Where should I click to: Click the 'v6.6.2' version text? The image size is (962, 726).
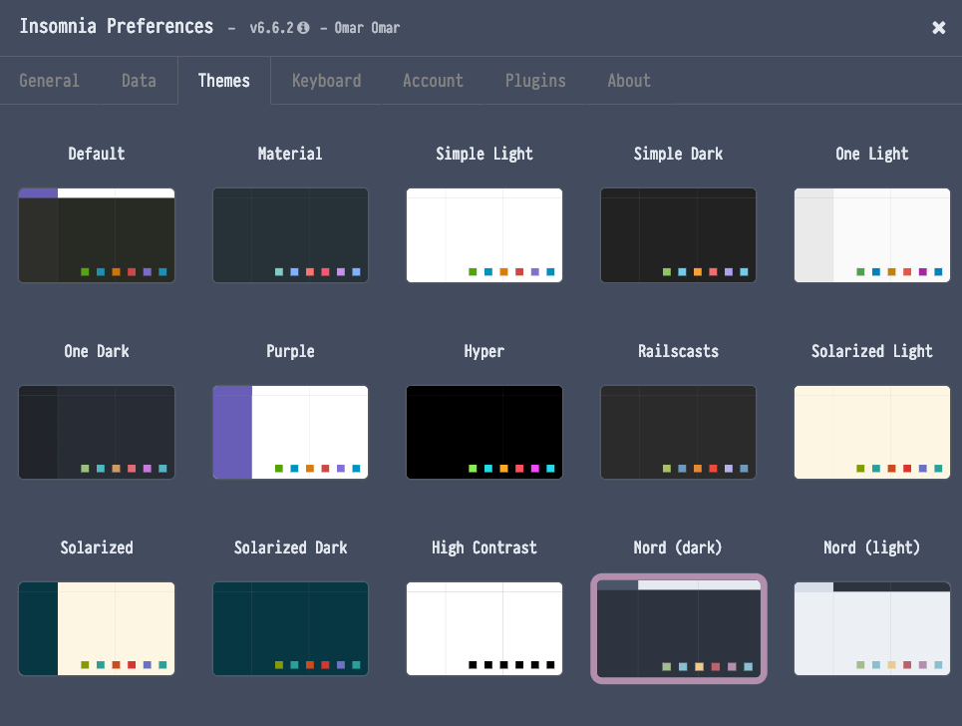(272, 28)
